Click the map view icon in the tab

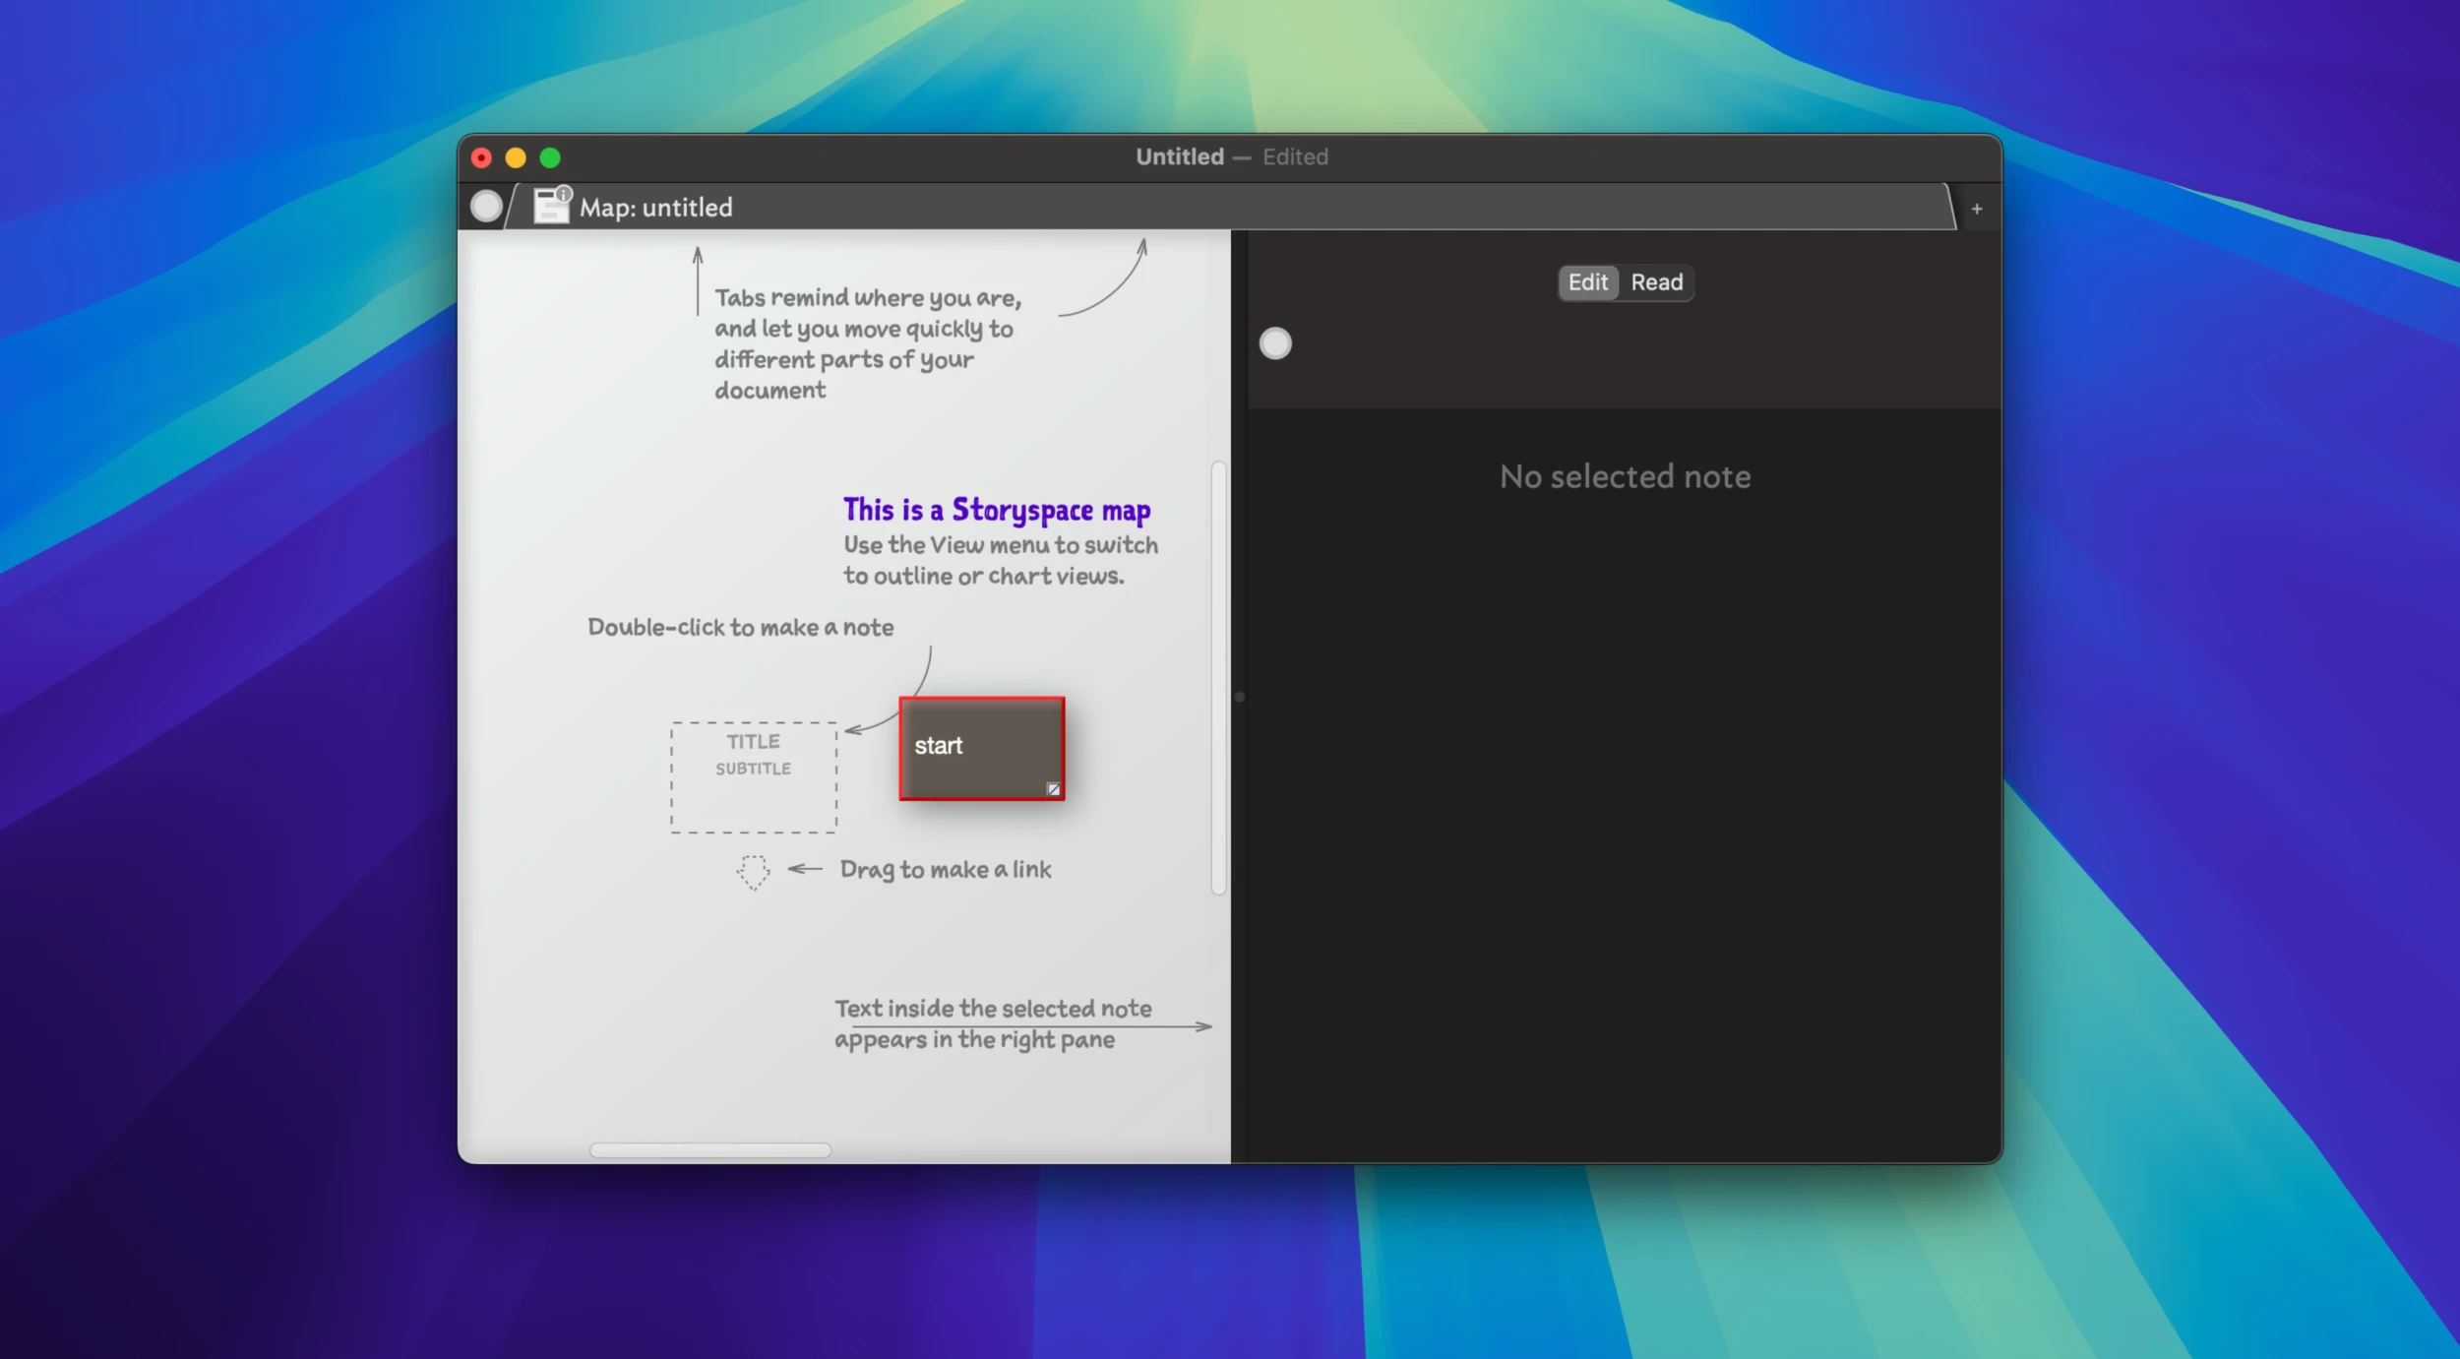coord(551,206)
